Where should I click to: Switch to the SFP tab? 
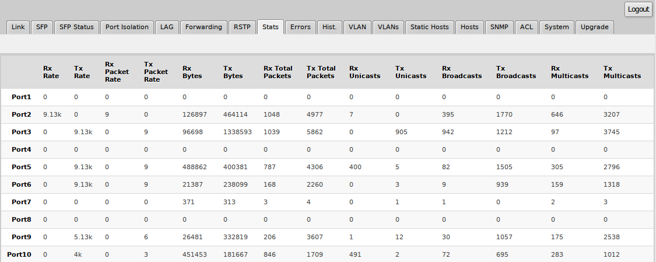(x=42, y=27)
